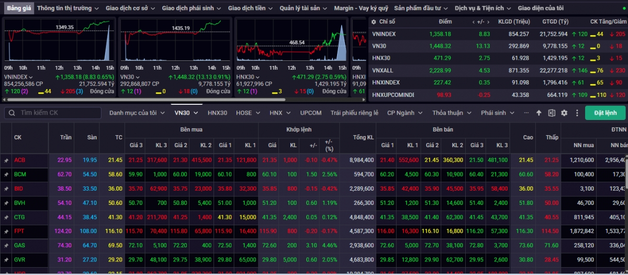The width and height of the screenshot is (628, 275).
Task: Expand the VN30 list dropdown
Action: (x=186, y=113)
